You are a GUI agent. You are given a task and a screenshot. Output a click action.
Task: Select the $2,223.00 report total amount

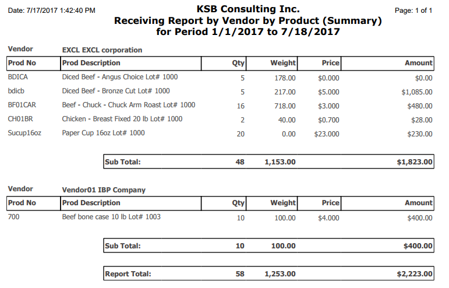(415, 274)
